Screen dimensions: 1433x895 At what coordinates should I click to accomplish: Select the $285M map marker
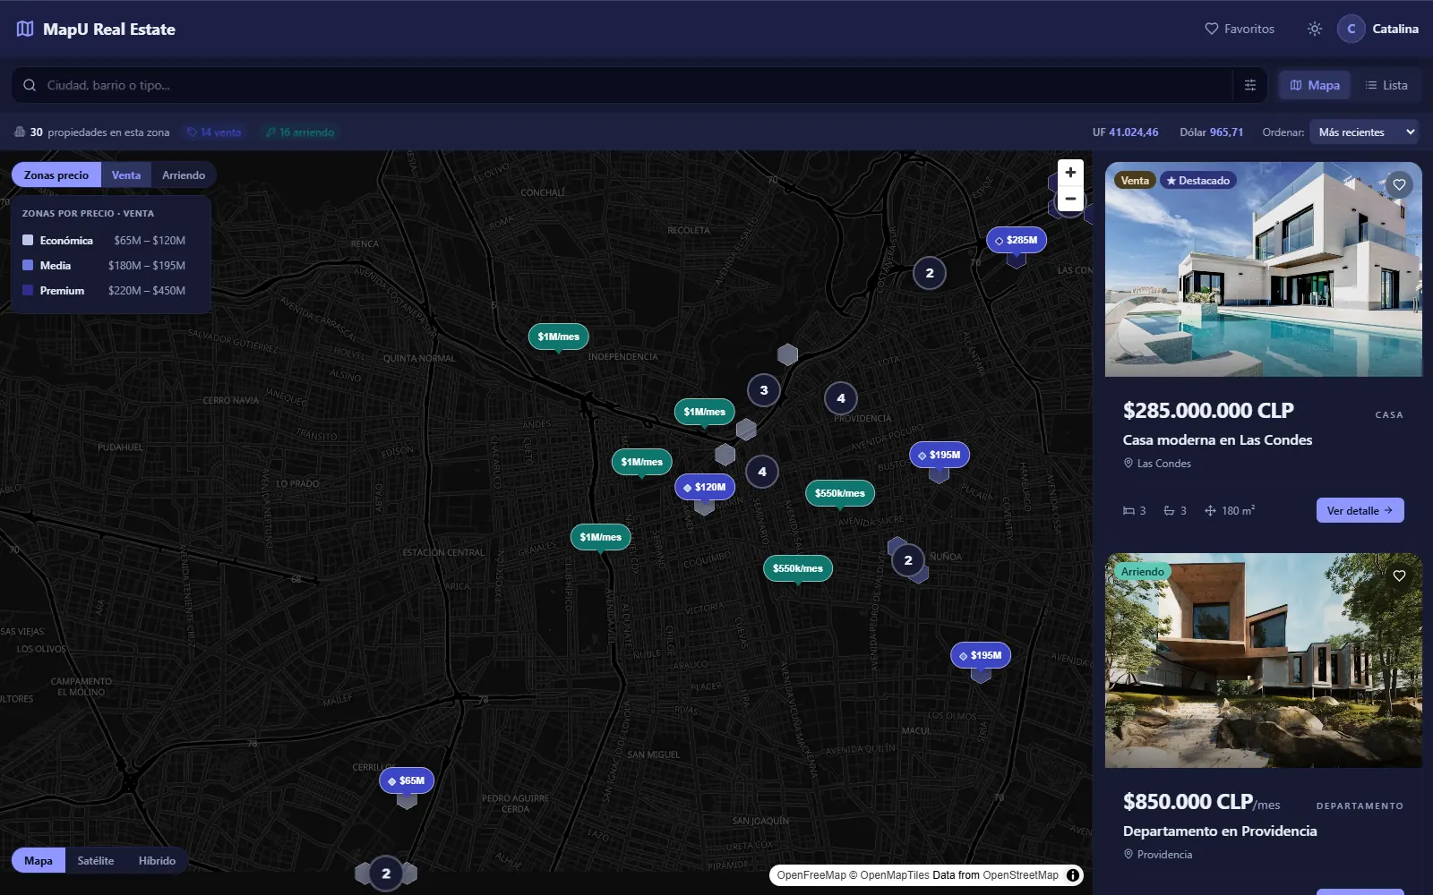click(1017, 240)
